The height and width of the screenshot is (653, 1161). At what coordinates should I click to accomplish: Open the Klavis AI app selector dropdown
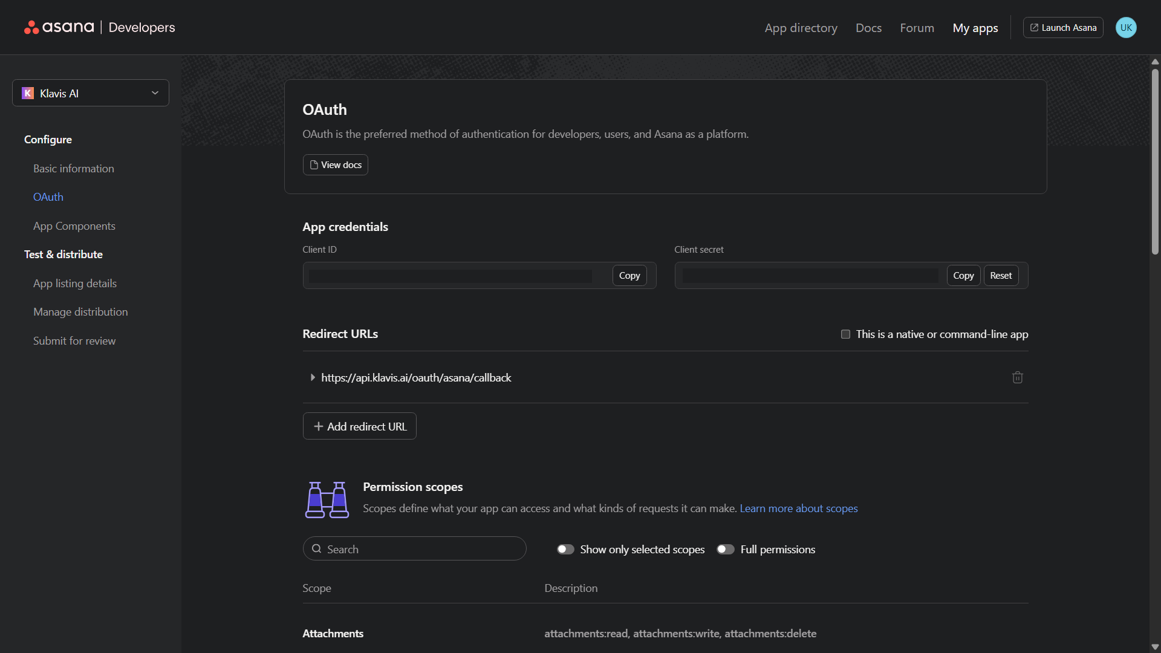[91, 93]
